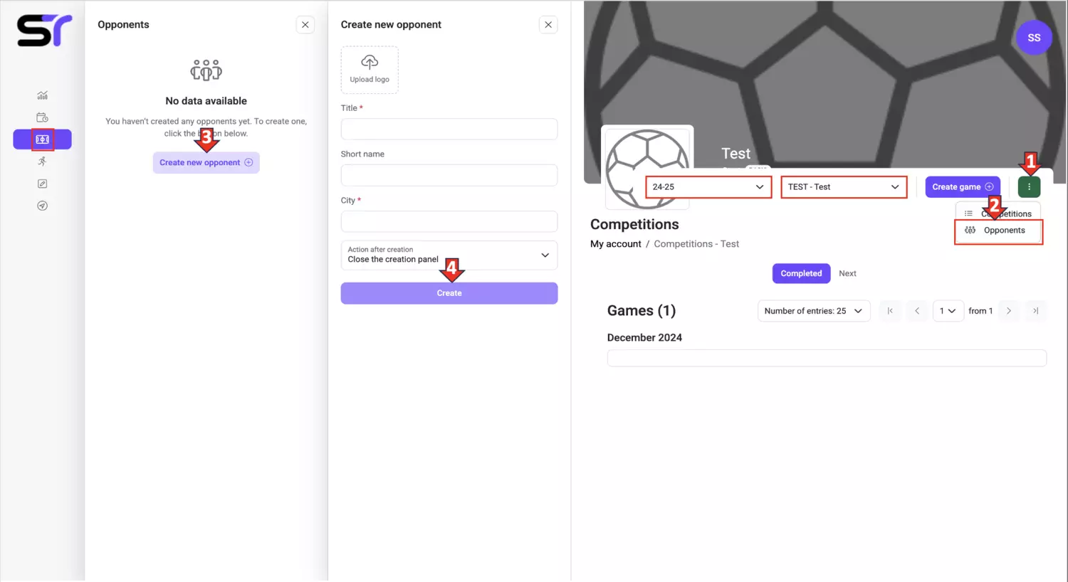This screenshot has height=582, width=1068.
Task: Open the calendar icon in sidebar
Action: point(42,117)
